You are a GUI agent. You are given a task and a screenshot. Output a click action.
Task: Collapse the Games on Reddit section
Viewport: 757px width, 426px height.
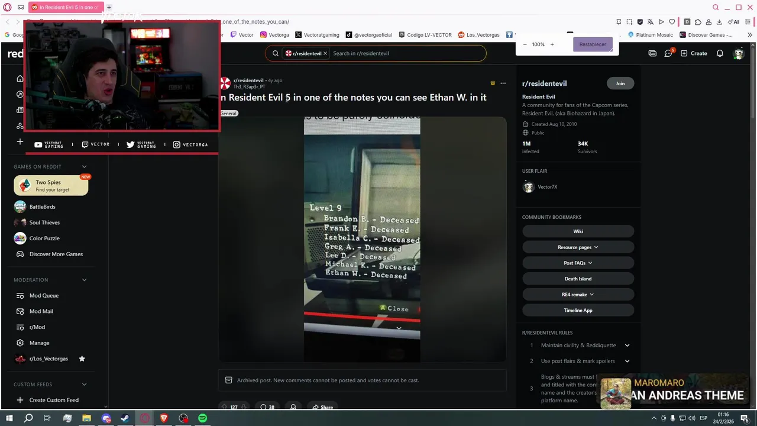[84, 166]
